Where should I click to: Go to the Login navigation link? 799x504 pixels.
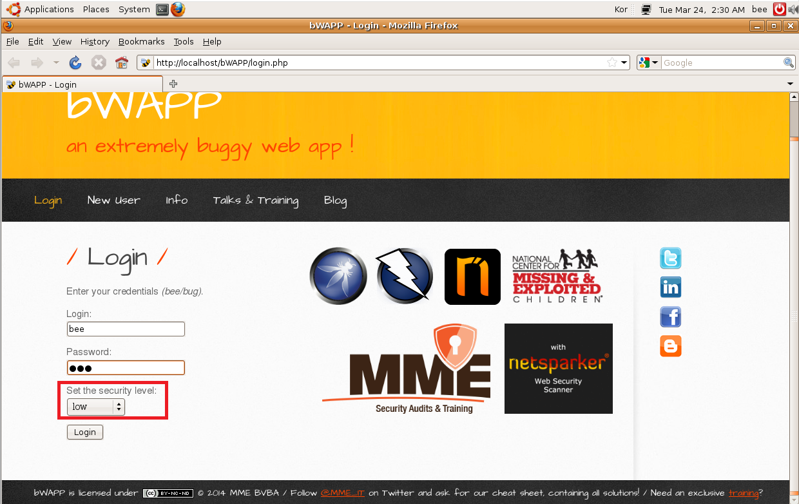(x=48, y=200)
